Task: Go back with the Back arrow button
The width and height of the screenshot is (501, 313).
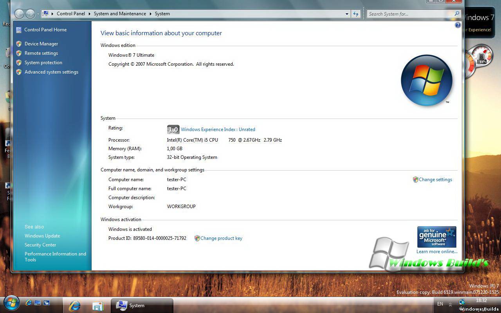Action: coord(19,14)
